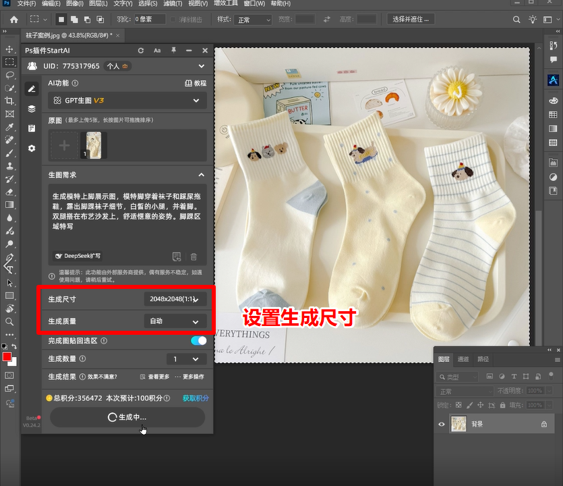This screenshot has width=563, height=486.
Task: Select the Subtract from Selection mode button
Action: click(x=87, y=20)
